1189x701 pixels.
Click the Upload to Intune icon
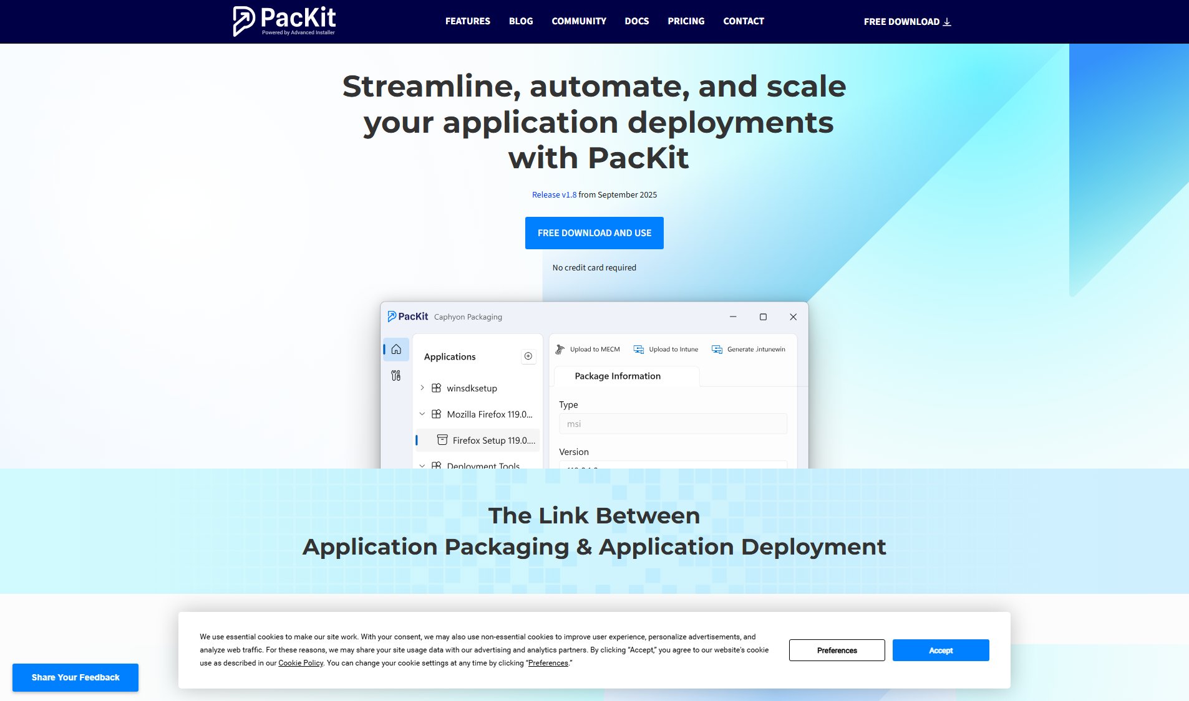click(639, 350)
